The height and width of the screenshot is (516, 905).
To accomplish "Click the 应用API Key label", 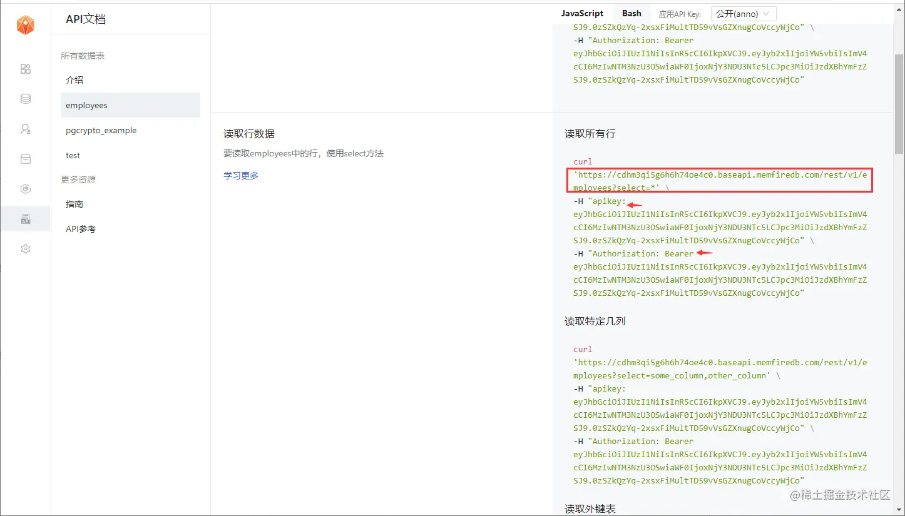I will click(x=680, y=14).
